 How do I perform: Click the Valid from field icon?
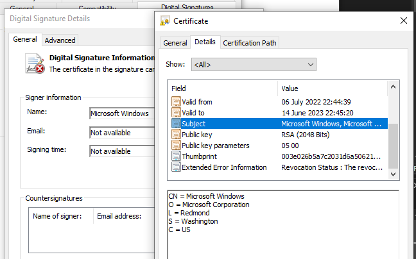[176, 102]
